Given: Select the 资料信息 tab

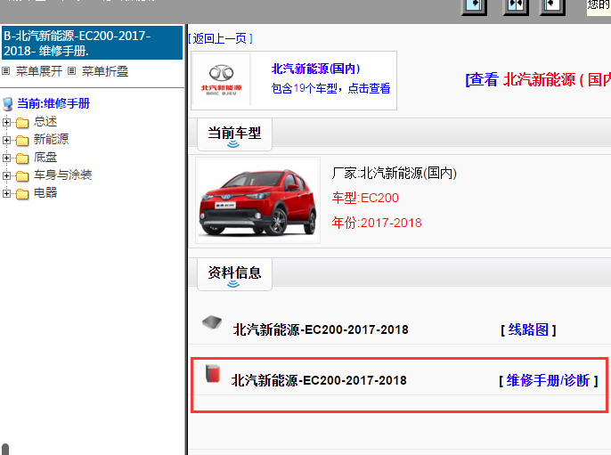Looking at the screenshot, I should click(x=234, y=274).
